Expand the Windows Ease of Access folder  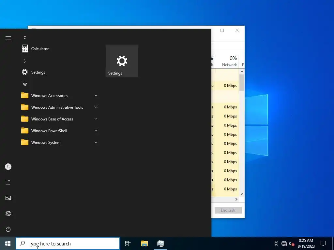coord(60,119)
